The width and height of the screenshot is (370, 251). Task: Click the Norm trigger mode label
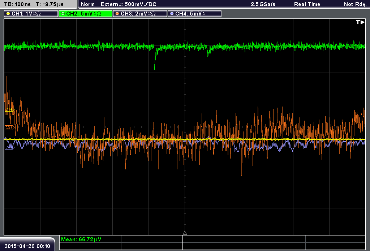pos(88,4)
